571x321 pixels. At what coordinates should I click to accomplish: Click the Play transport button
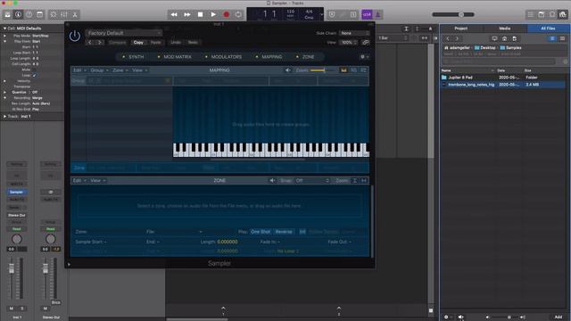point(213,14)
